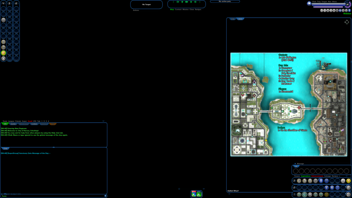Expand the arrow beside Recipes tab

340,176
